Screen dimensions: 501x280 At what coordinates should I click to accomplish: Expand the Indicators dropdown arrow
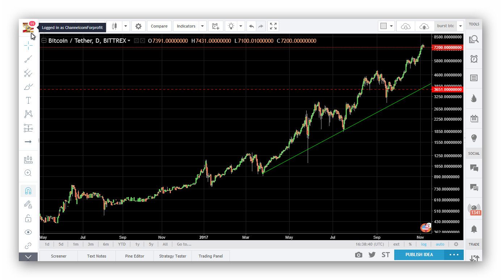(x=202, y=26)
